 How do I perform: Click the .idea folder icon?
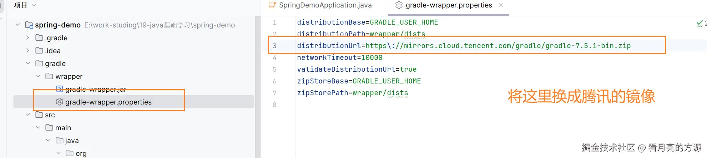[39, 50]
